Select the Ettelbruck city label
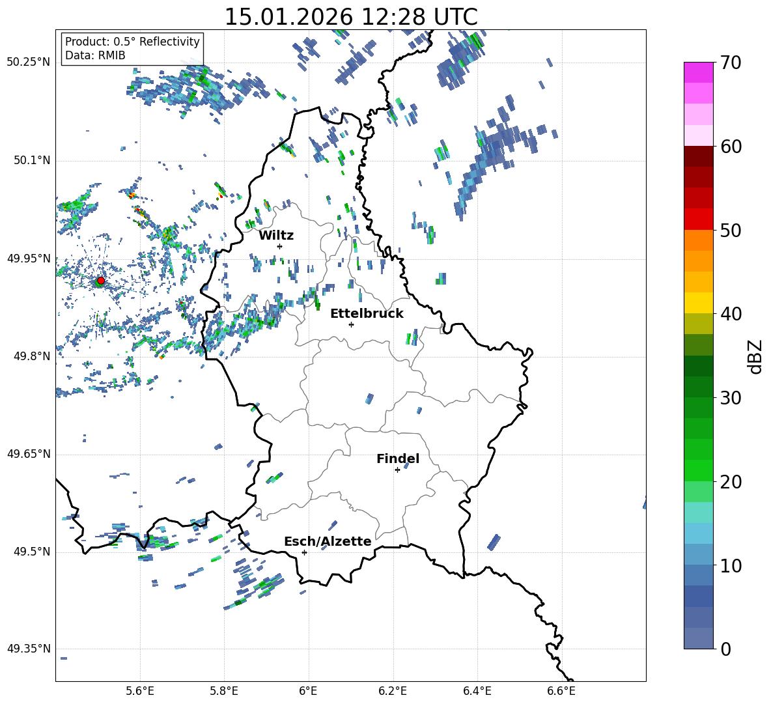The image size is (771, 704). pyautogui.click(x=367, y=314)
